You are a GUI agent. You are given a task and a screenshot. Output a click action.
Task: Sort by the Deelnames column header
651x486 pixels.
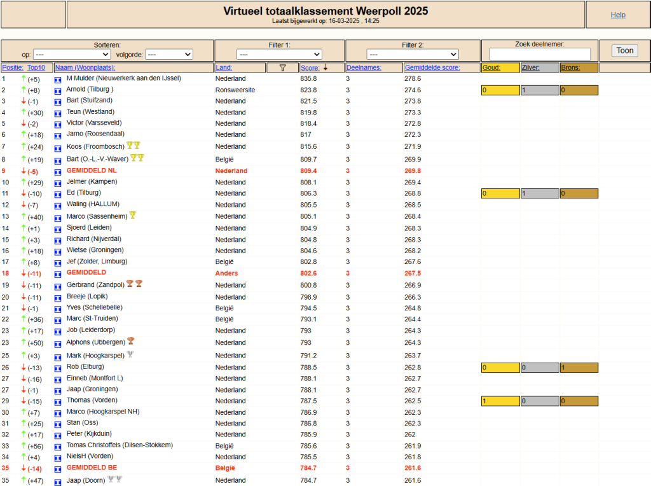[x=364, y=67]
